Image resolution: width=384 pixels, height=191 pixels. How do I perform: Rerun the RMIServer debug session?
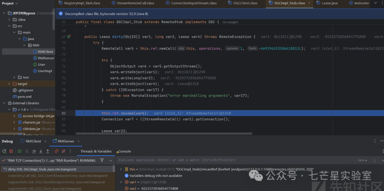(4, 151)
